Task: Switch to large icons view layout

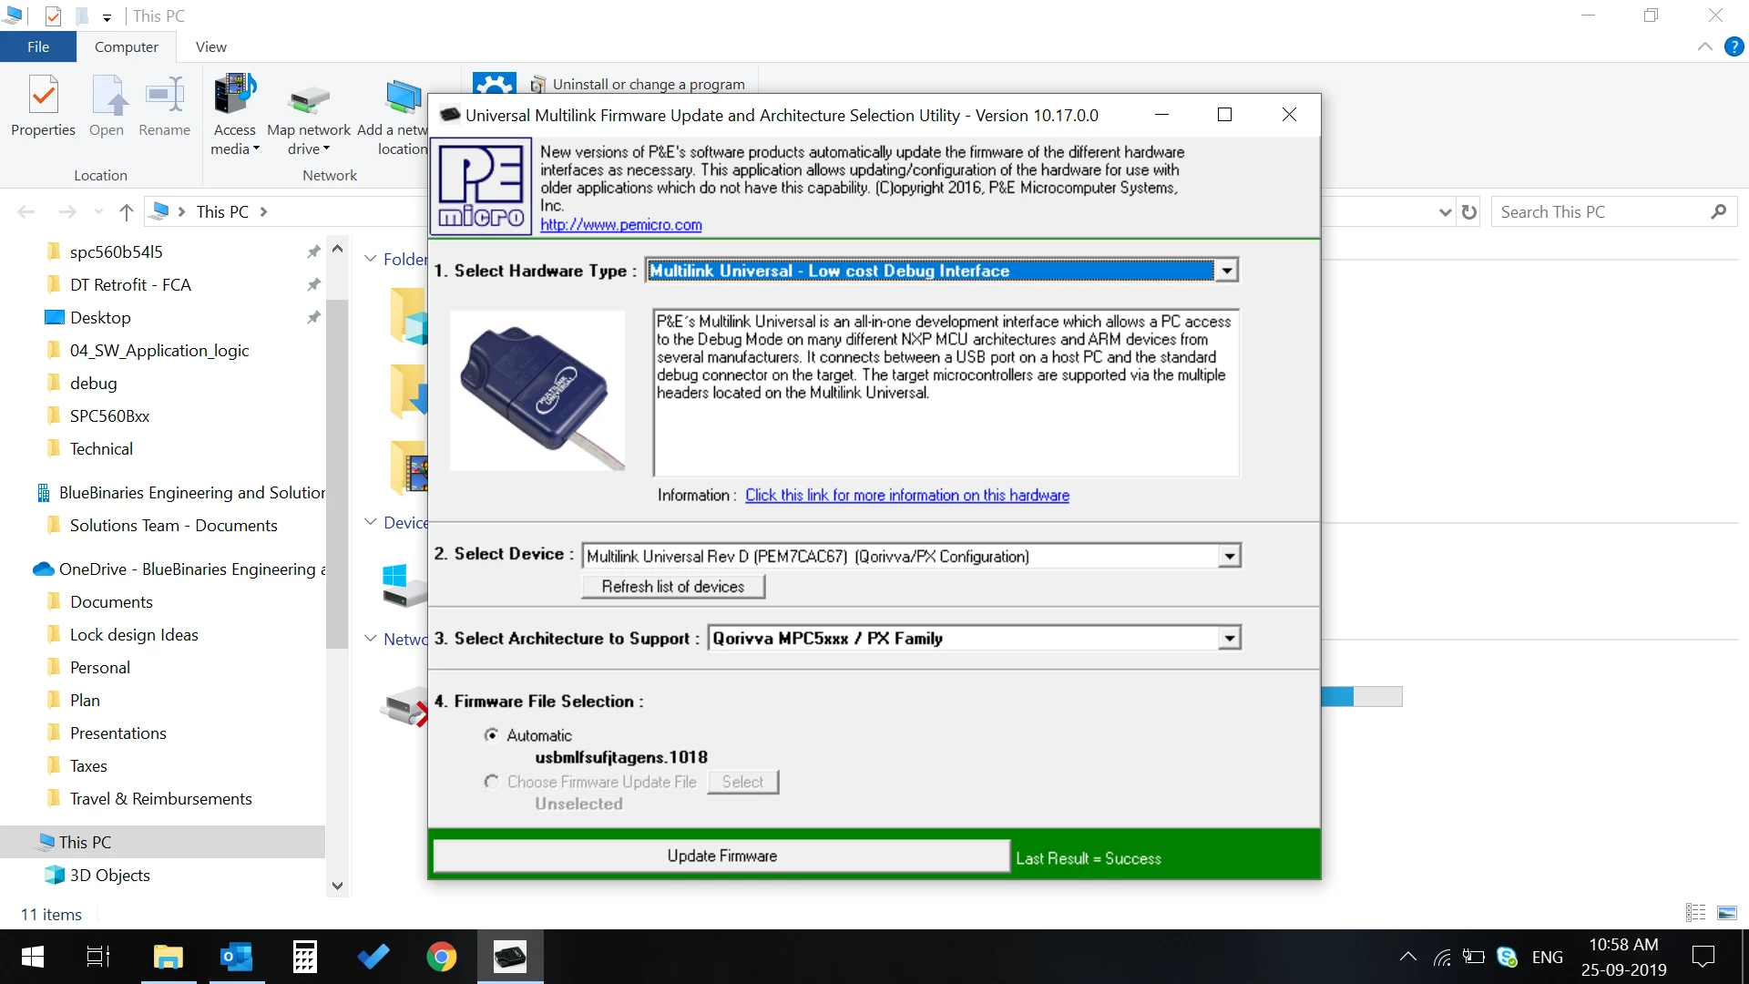Action: coord(1726,912)
